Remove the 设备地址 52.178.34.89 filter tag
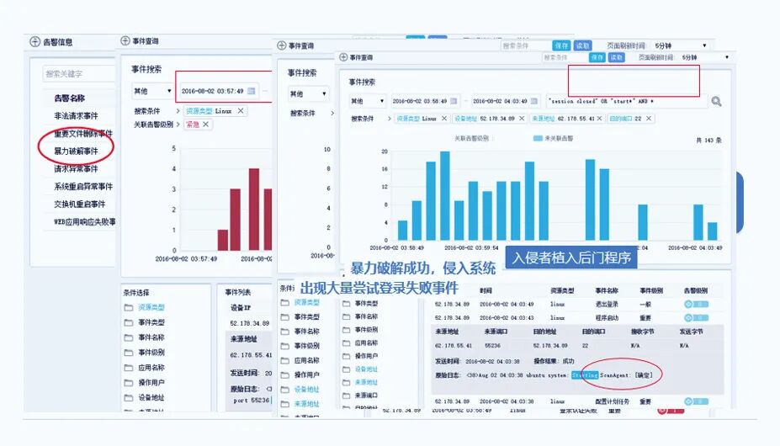780x446 pixels. (522, 119)
